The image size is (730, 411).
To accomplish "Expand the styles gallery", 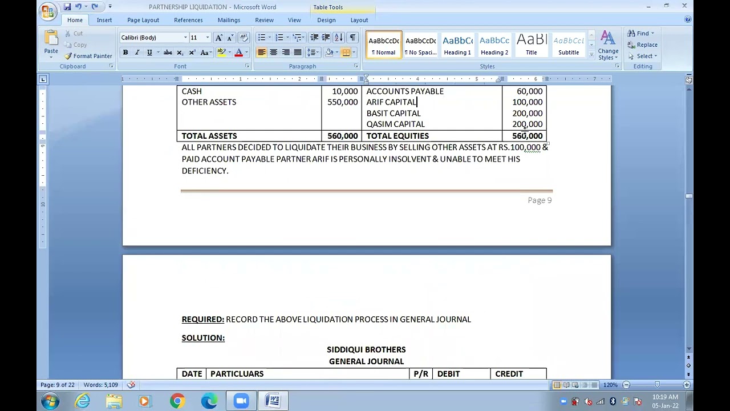I will point(591,56).
